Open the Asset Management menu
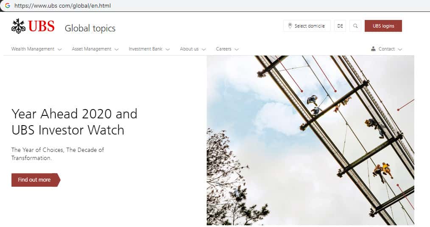Screen dimensions: 430x227 (95, 49)
